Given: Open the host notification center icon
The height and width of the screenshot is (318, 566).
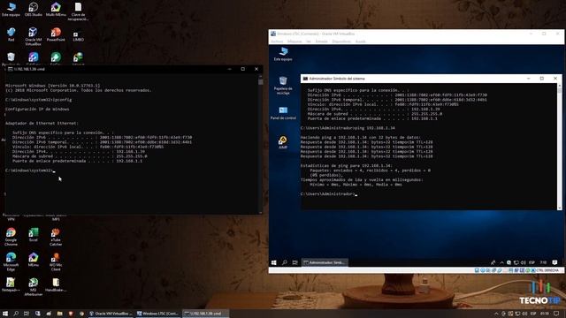Looking at the screenshot, I should coord(556,314).
